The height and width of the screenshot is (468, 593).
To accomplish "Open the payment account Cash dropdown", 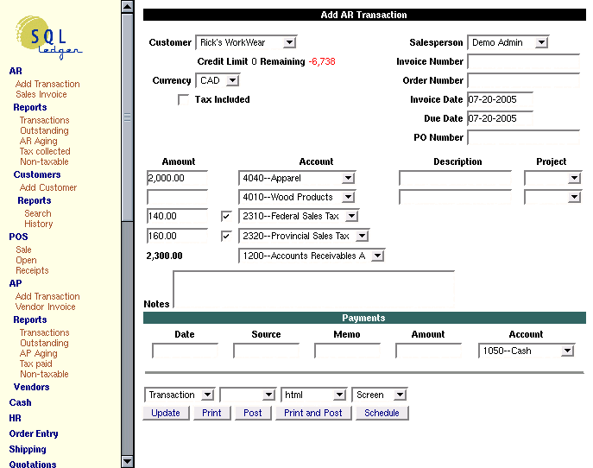I will (527, 351).
